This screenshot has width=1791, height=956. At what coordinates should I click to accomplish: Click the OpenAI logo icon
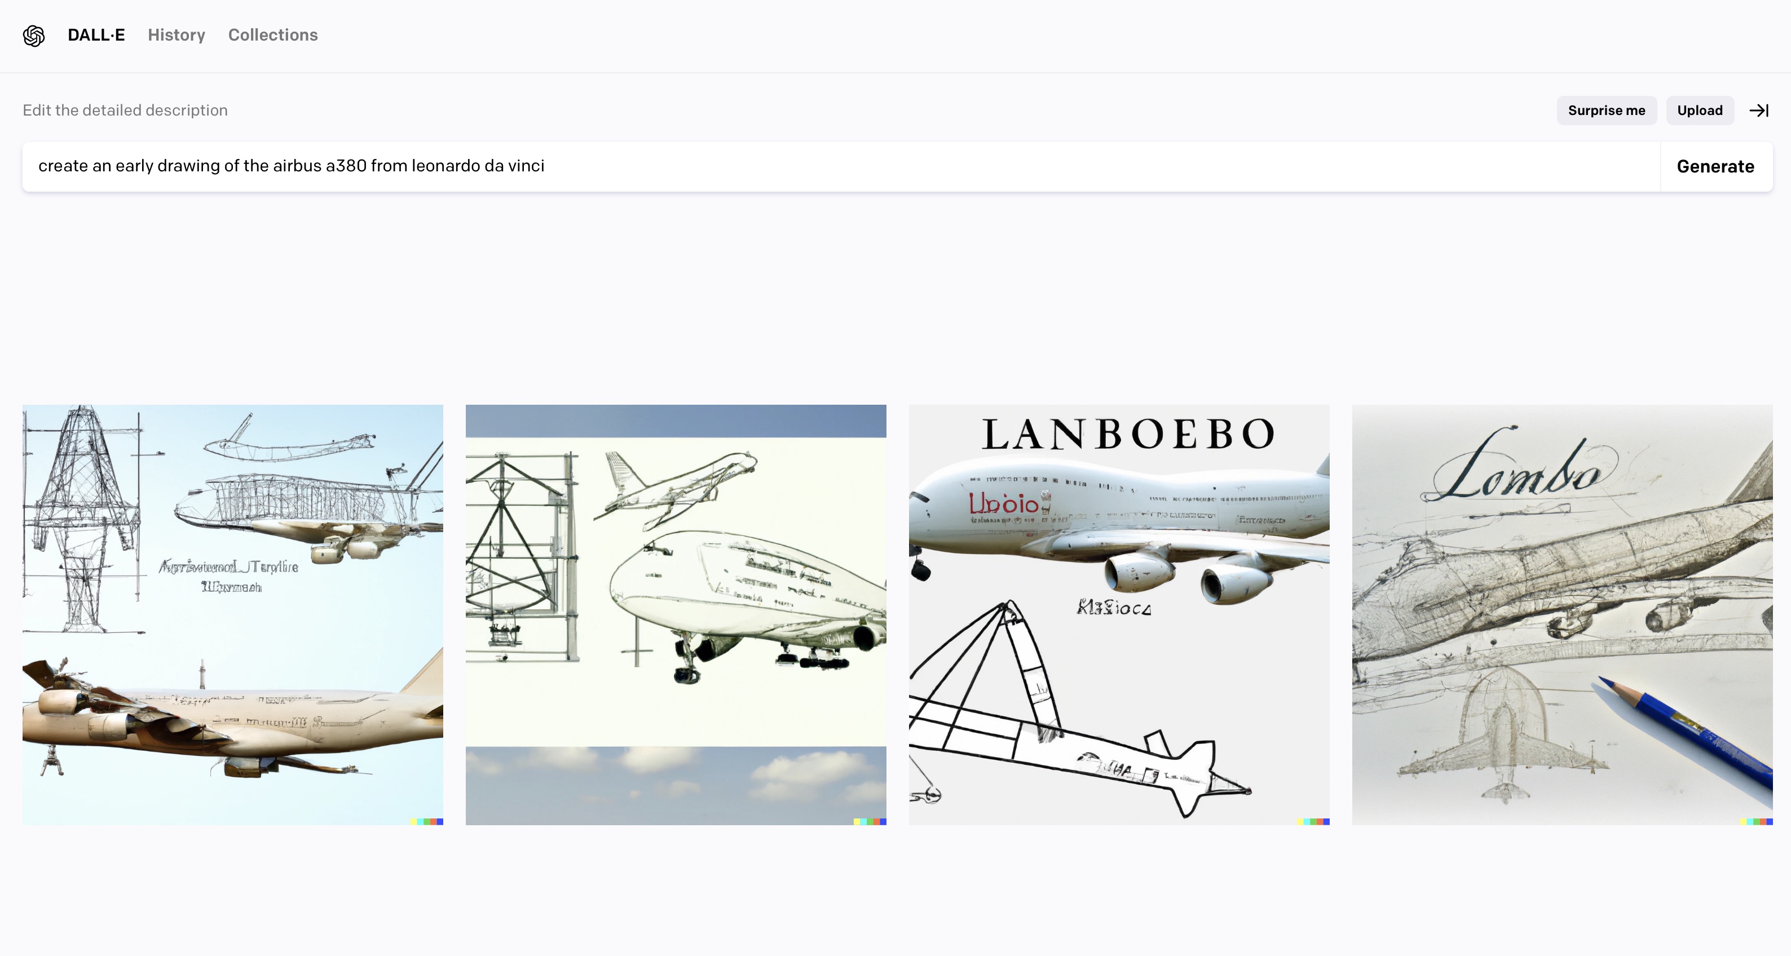(33, 36)
